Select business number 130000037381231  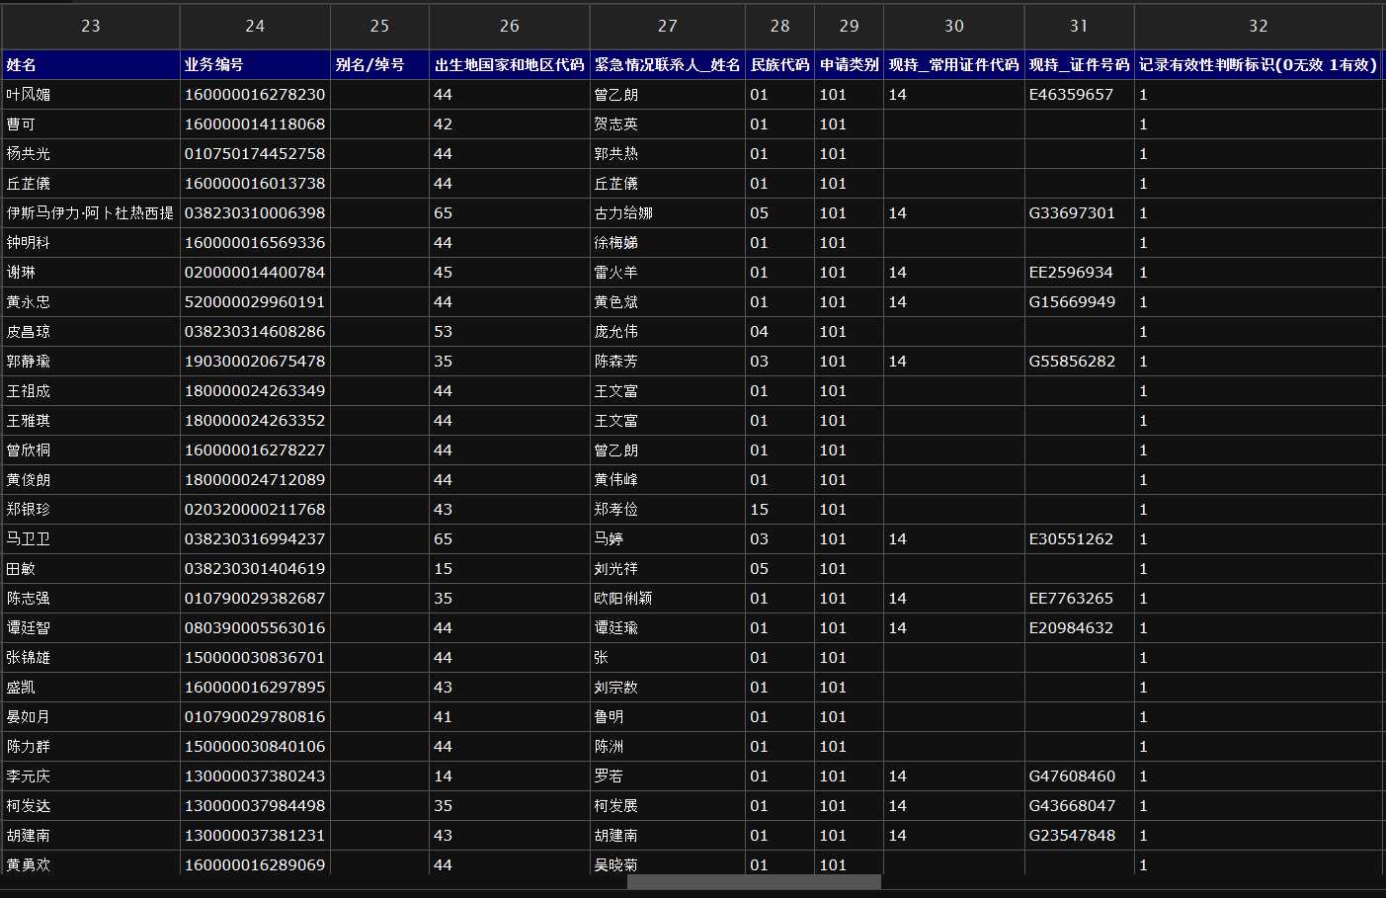pos(255,836)
